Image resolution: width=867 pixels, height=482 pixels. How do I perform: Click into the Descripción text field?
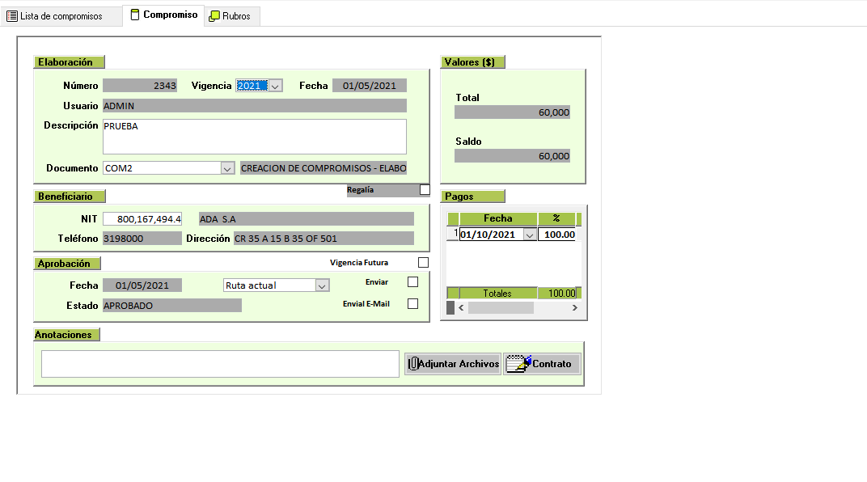(x=254, y=136)
